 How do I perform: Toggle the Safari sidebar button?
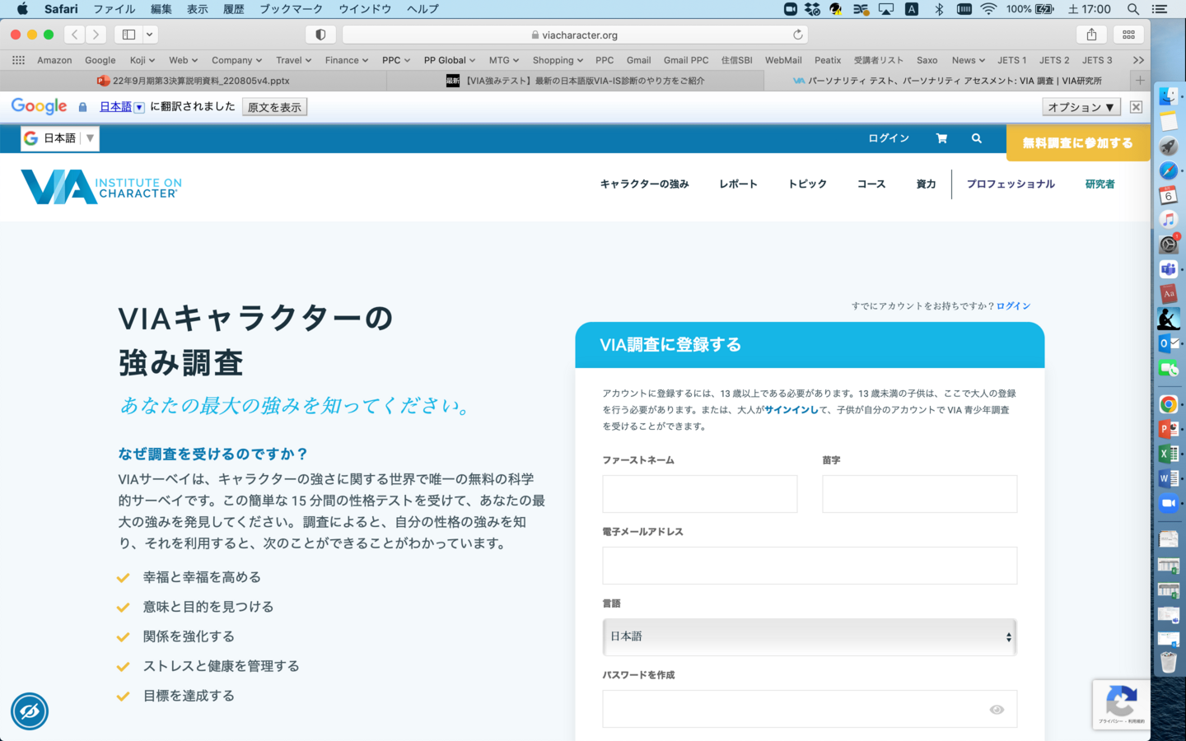[129, 35]
